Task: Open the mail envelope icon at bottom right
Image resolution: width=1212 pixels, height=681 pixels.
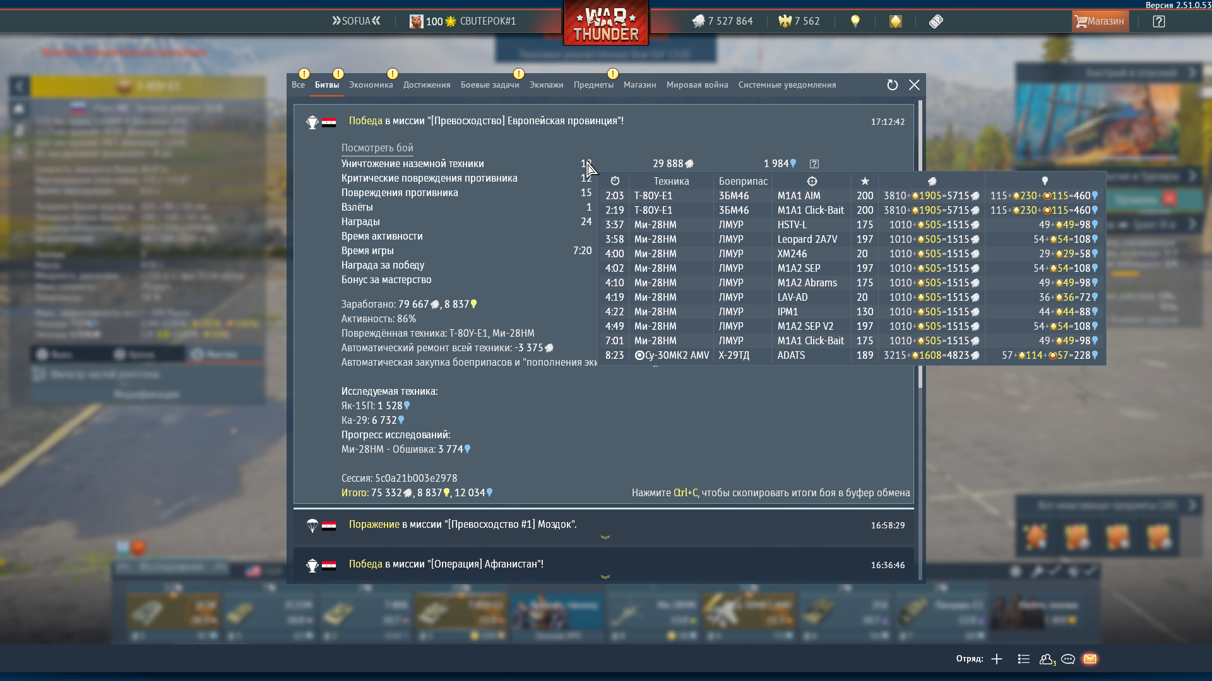Action: 1090,659
